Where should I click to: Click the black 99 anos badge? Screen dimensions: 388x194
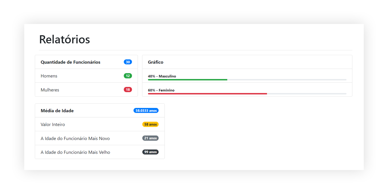click(x=150, y=152)
